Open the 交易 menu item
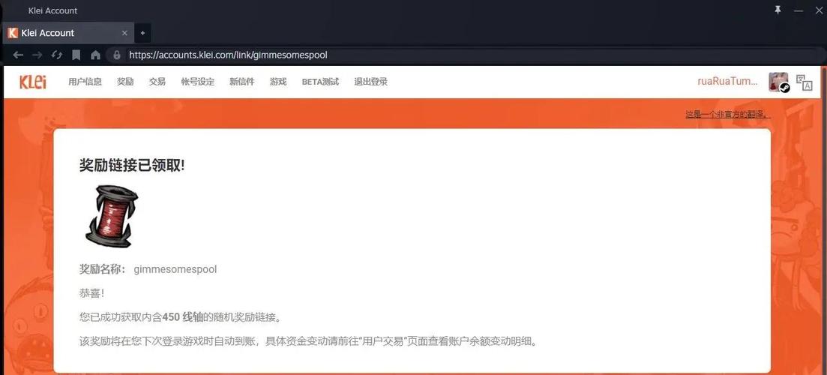827x375 pixels. [157, 82]
